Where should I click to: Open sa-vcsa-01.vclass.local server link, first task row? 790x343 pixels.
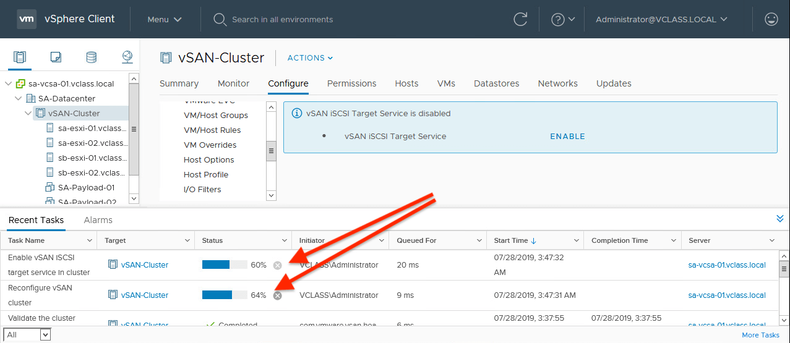[x=727, y=265]
